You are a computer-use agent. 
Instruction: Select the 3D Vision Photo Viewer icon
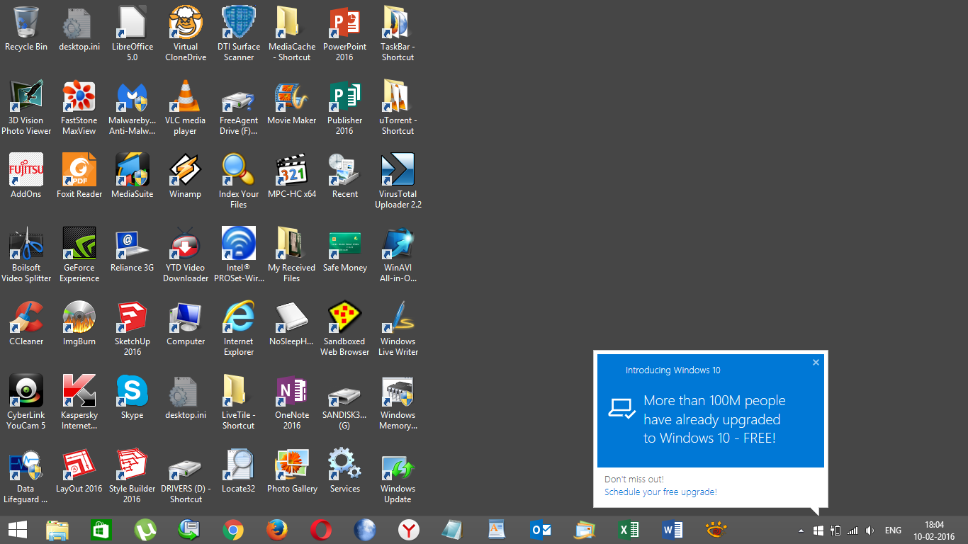point(26,96)
